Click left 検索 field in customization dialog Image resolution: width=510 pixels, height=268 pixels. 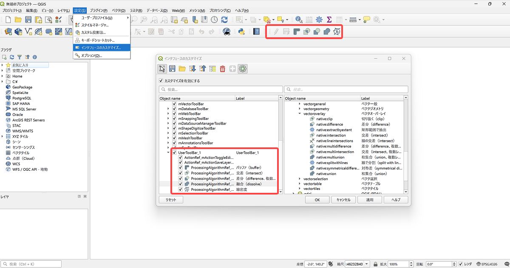click(221, 90)
